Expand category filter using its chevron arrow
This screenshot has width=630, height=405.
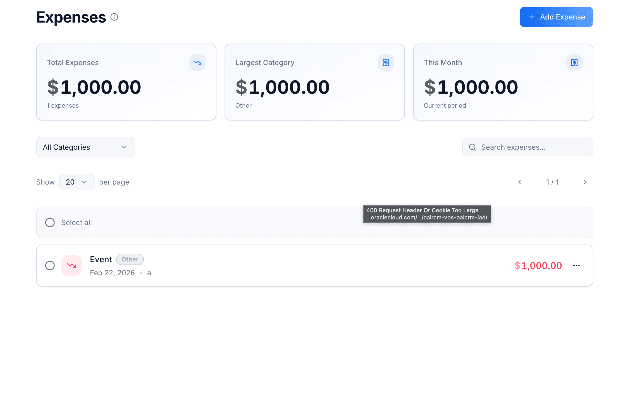tap(124, 147)
